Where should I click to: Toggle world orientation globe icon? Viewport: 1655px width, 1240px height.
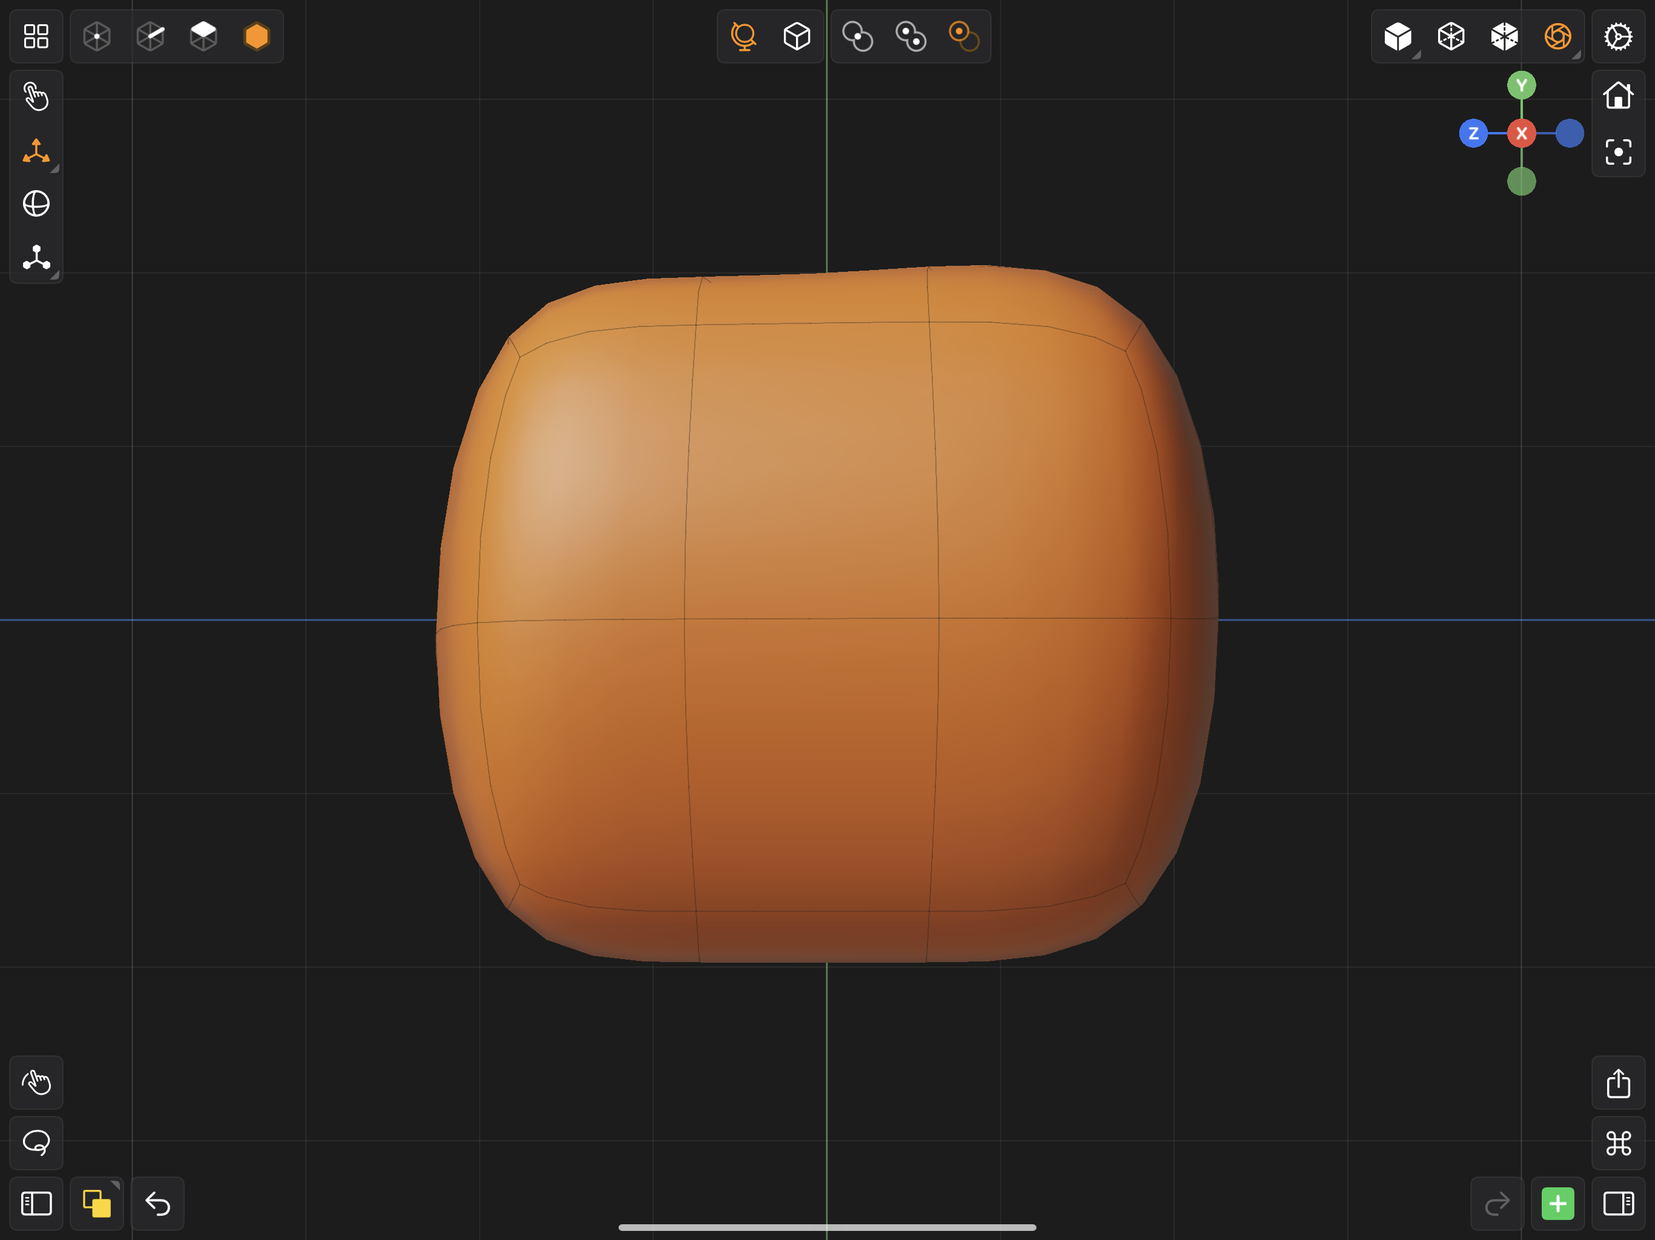743,36
